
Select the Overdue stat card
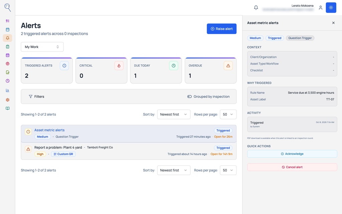pos(210,71)
